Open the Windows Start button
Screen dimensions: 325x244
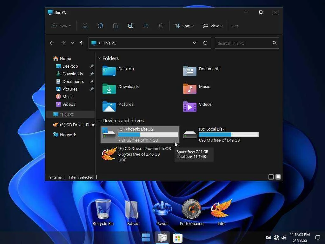(x=146, y=238)
